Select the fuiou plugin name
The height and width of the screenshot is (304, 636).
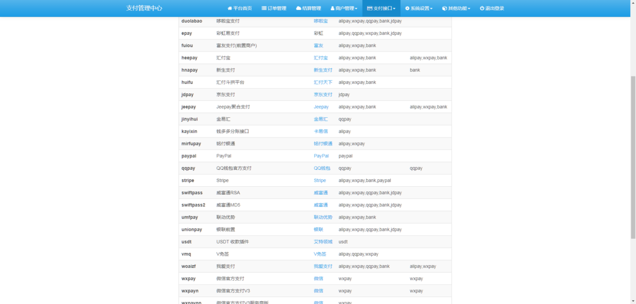(187, 46)
